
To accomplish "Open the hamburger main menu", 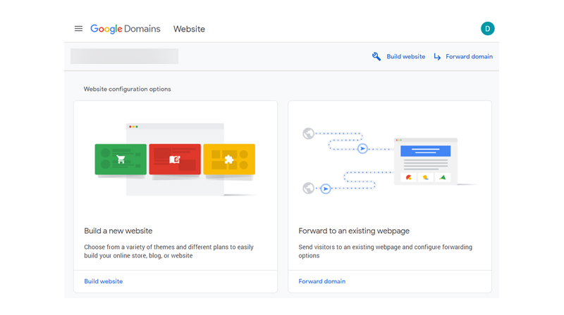I will tap(78, 29).
